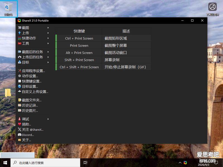The width and height of the screenshot is (223, 167).
Task: Expand the 工具 submenu arrow
Action: pyautogui.click(x=48, y=43)
